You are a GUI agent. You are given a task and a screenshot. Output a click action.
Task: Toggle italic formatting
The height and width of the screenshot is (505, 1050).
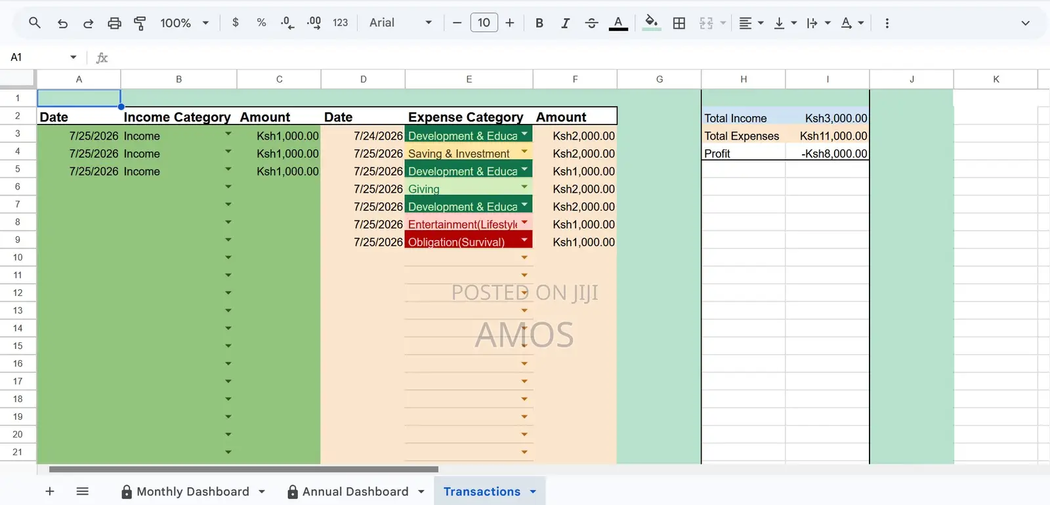[x=565, y=23]
